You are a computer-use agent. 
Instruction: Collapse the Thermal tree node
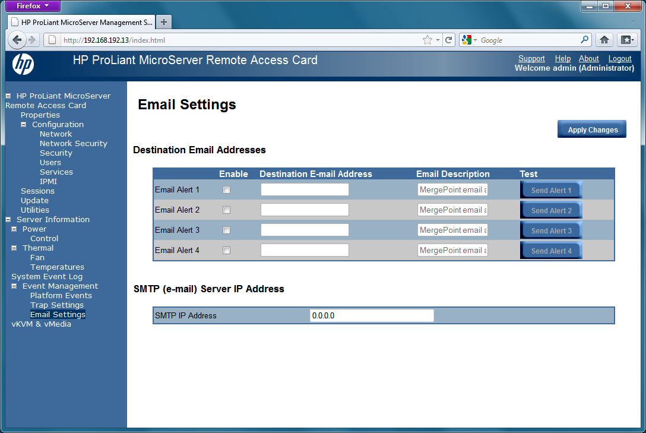[14, 248]
